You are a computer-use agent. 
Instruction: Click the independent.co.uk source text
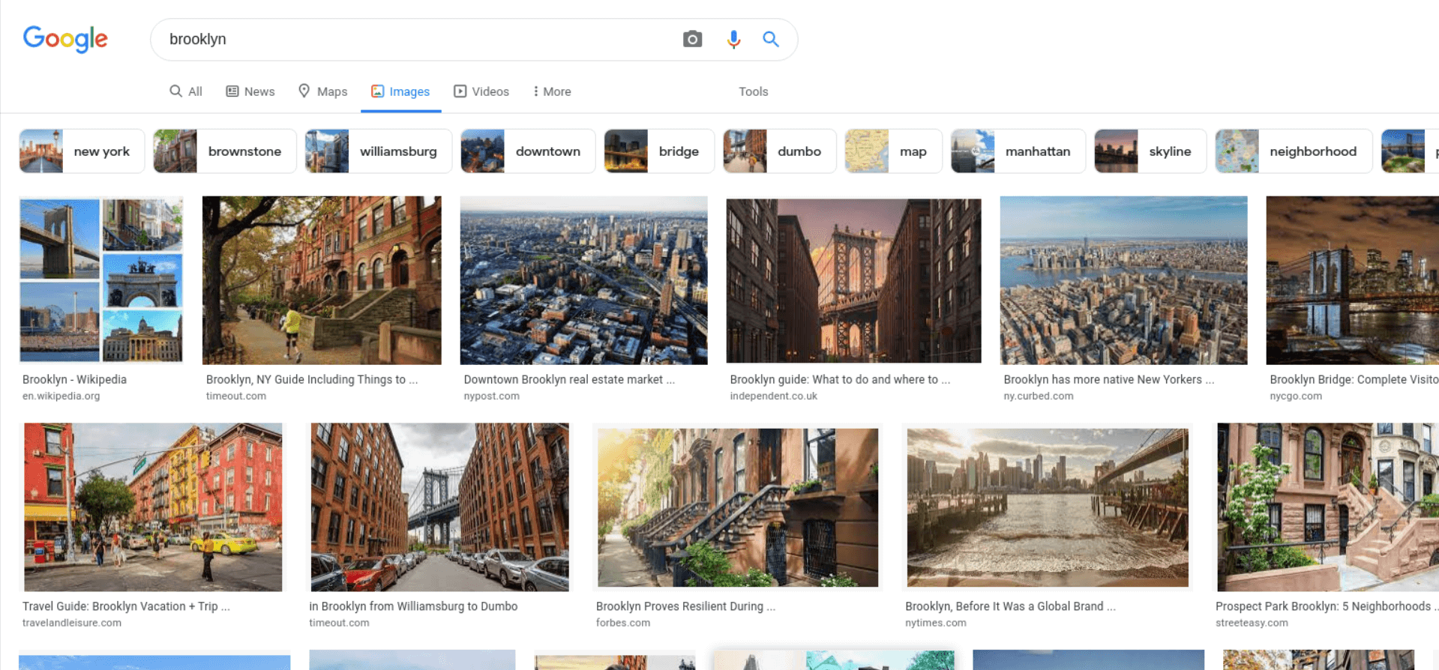click(x=773, y=396)
